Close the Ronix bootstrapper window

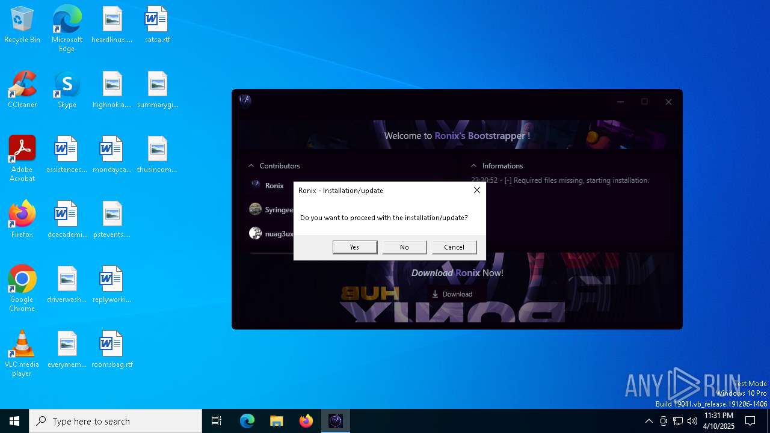pyautogui.click(x=668, y=102)
